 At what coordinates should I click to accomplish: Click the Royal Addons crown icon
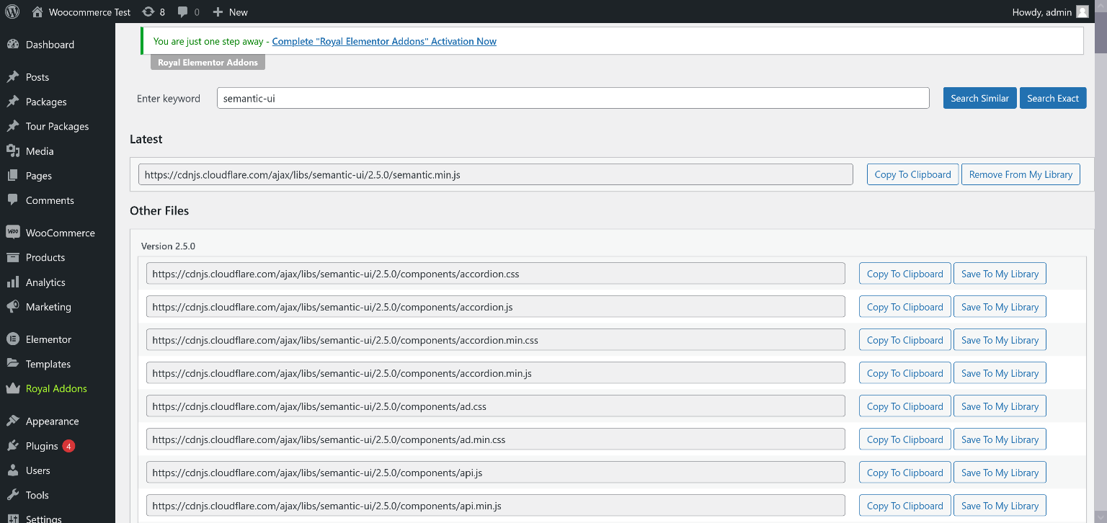pyautogui.click(x=13, y=388)
